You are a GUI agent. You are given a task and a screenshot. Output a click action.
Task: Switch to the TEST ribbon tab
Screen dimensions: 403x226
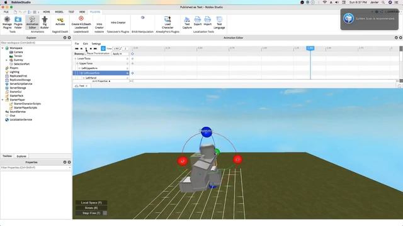(71, 12)
